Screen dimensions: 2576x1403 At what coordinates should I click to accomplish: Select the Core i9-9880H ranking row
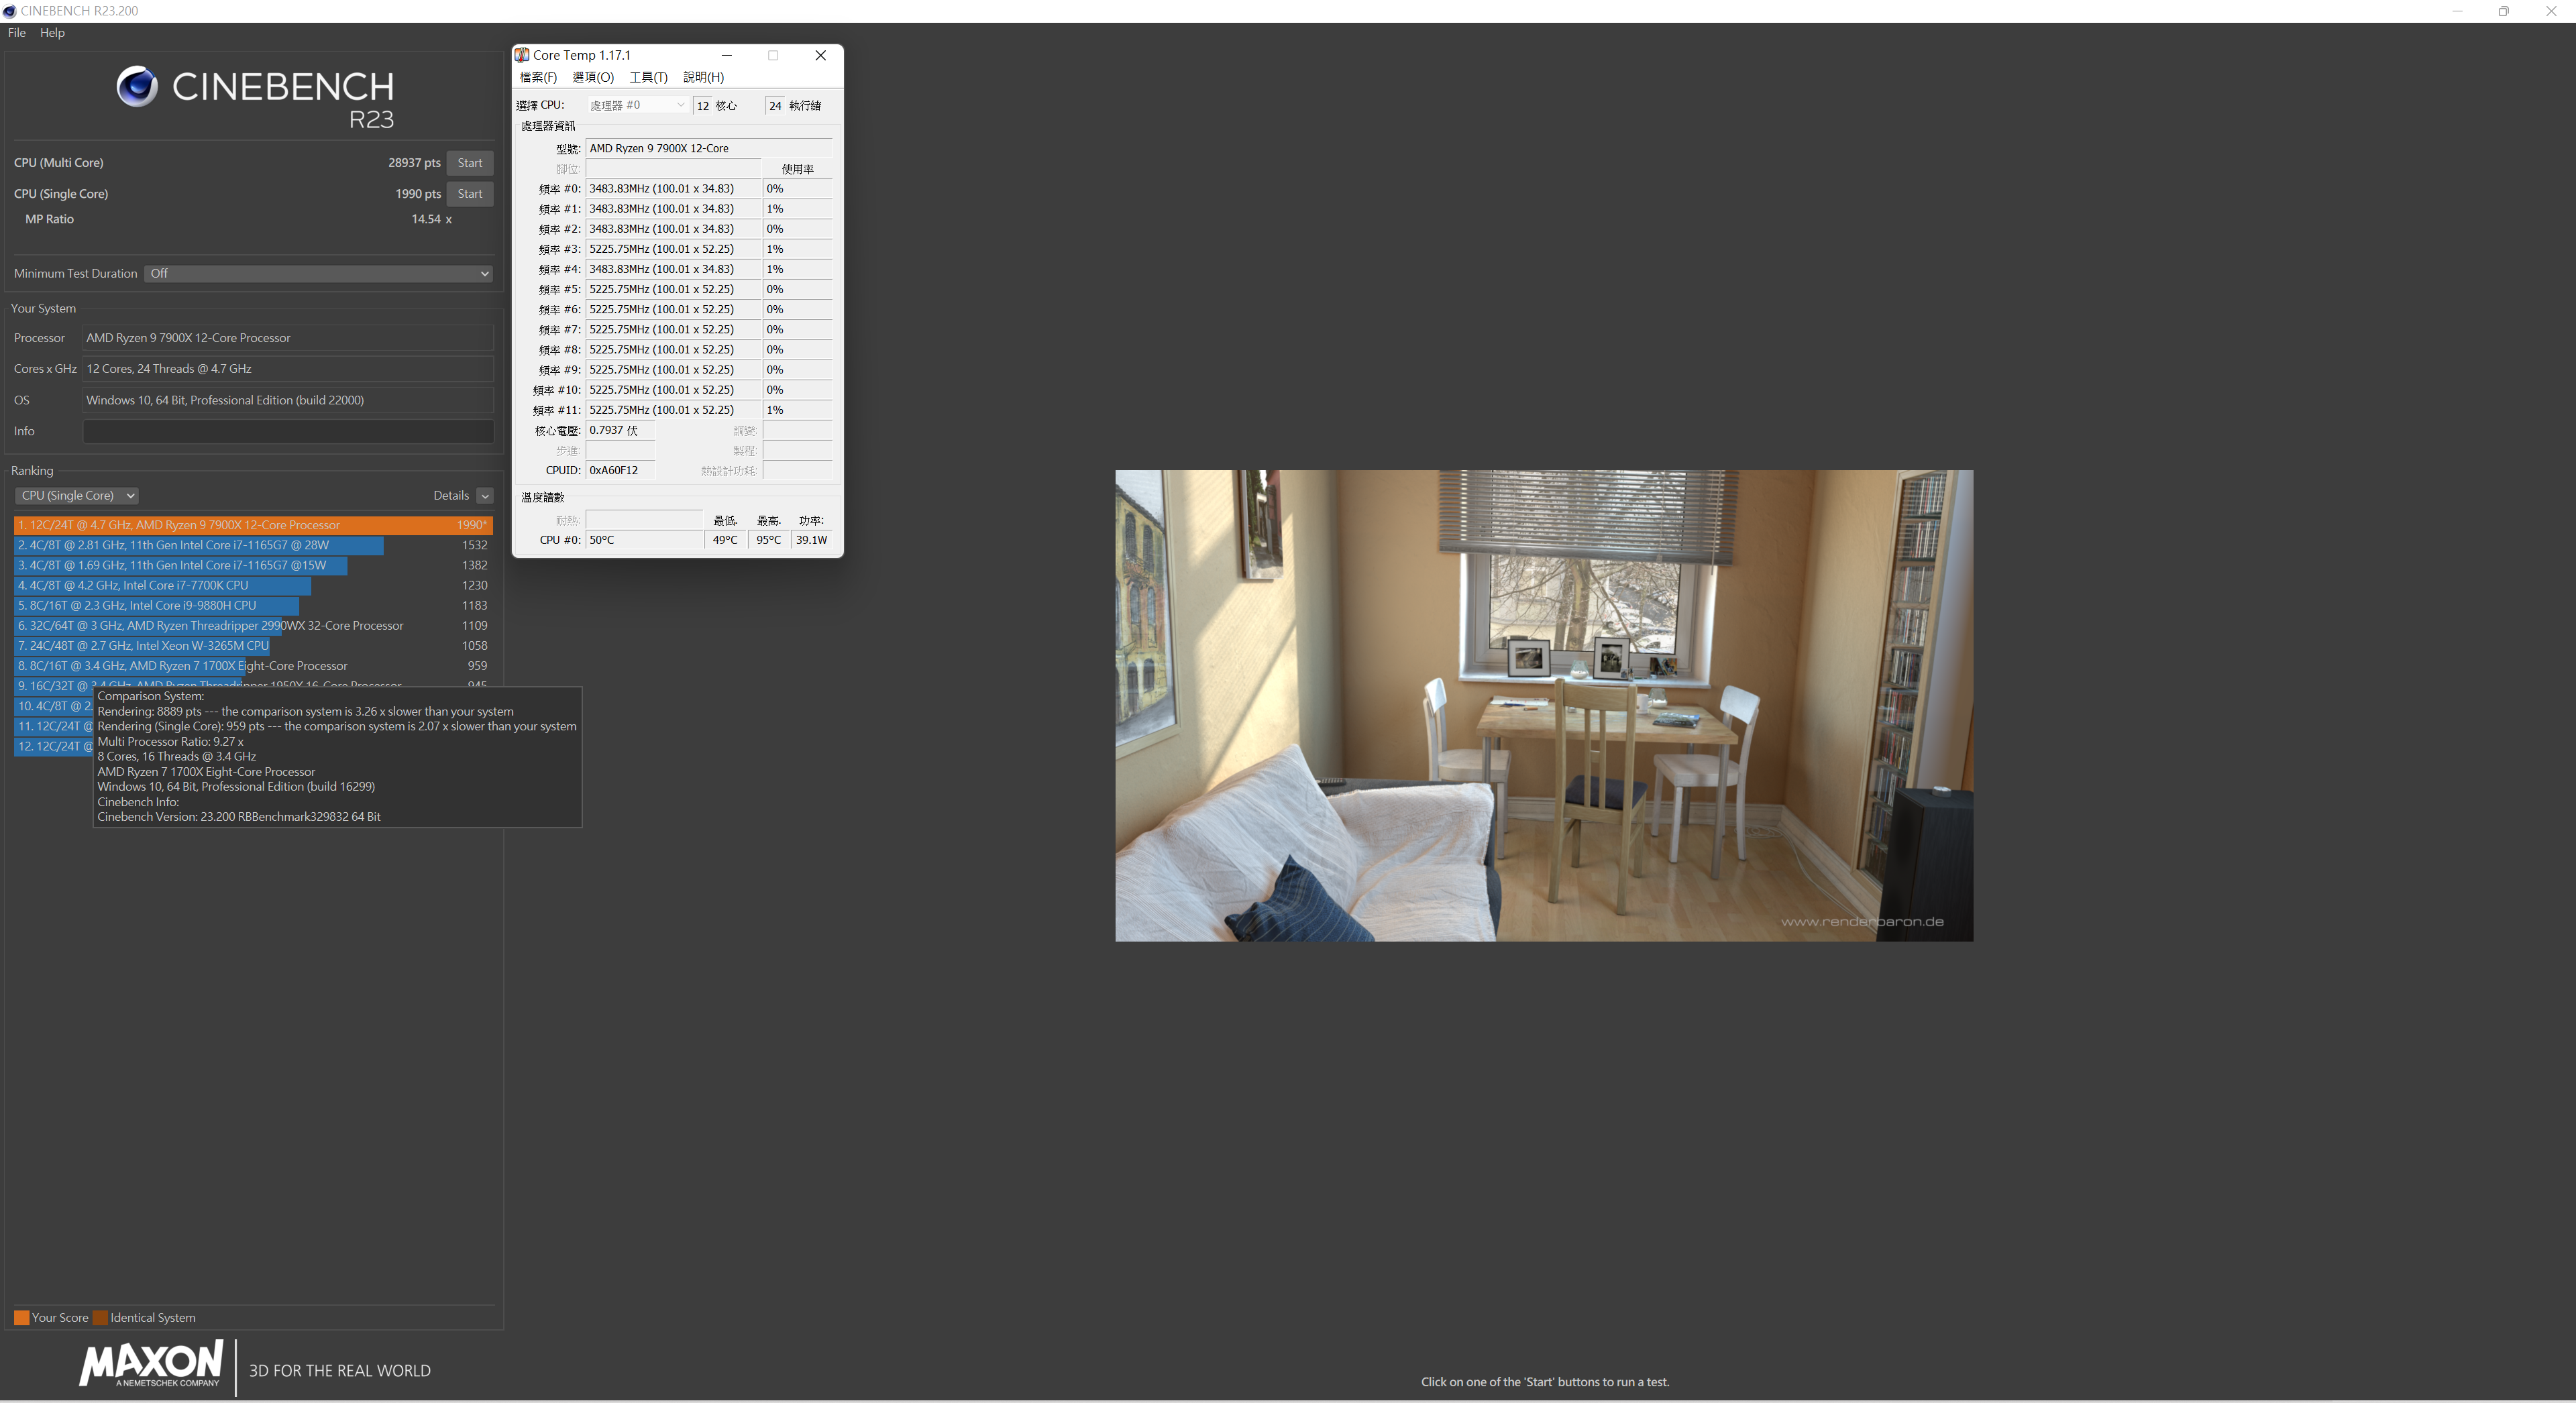coord(253,605)
